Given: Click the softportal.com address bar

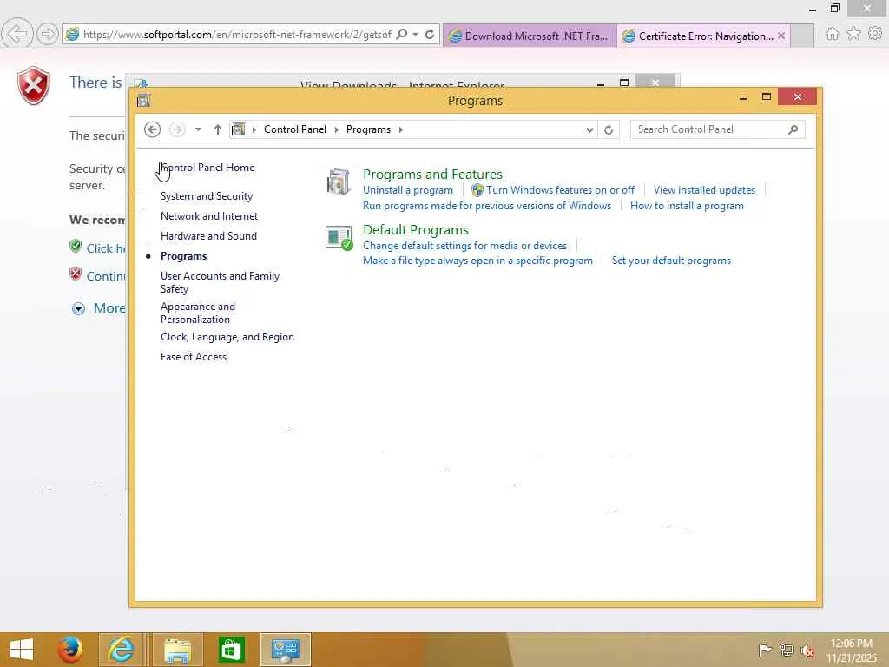Looking at the screenshot, I should (236, 35).
